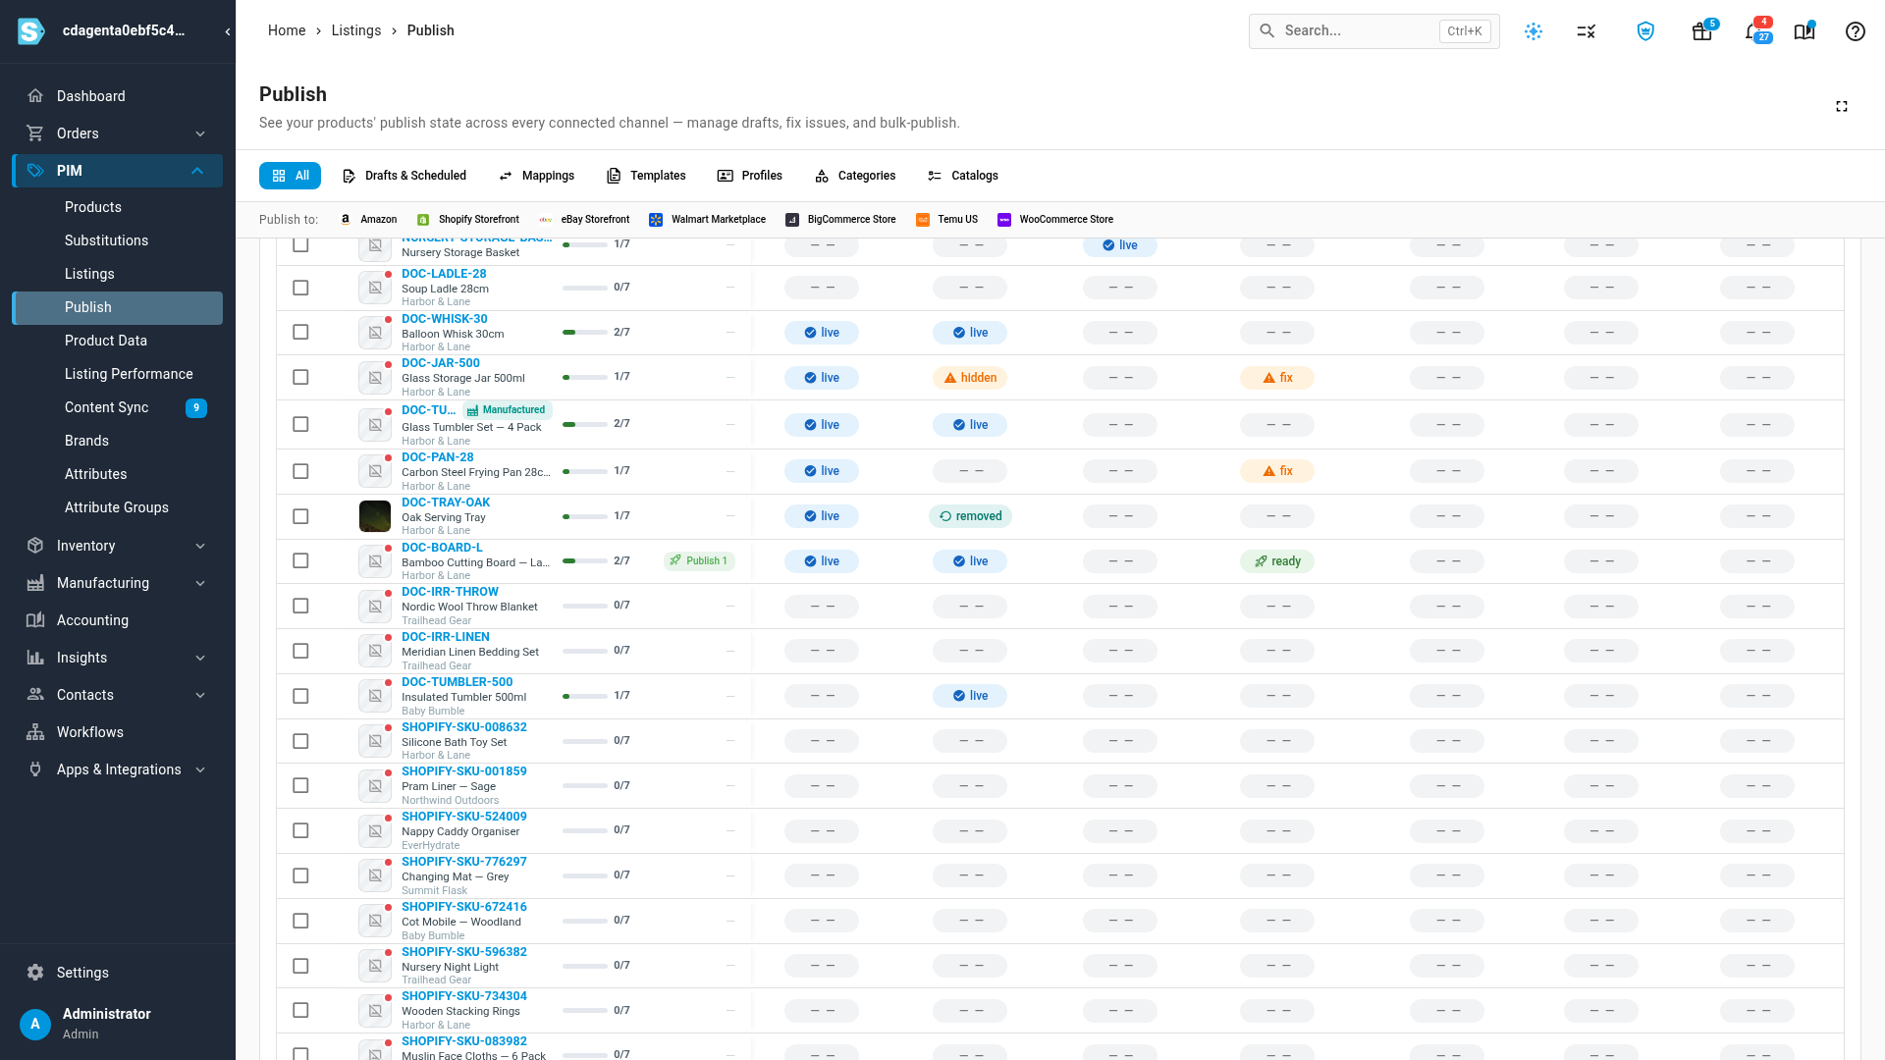The image size is (1885, 1060).
Task: Select checkbox for DOC-BOARD-L row
Action: [300, 560]
